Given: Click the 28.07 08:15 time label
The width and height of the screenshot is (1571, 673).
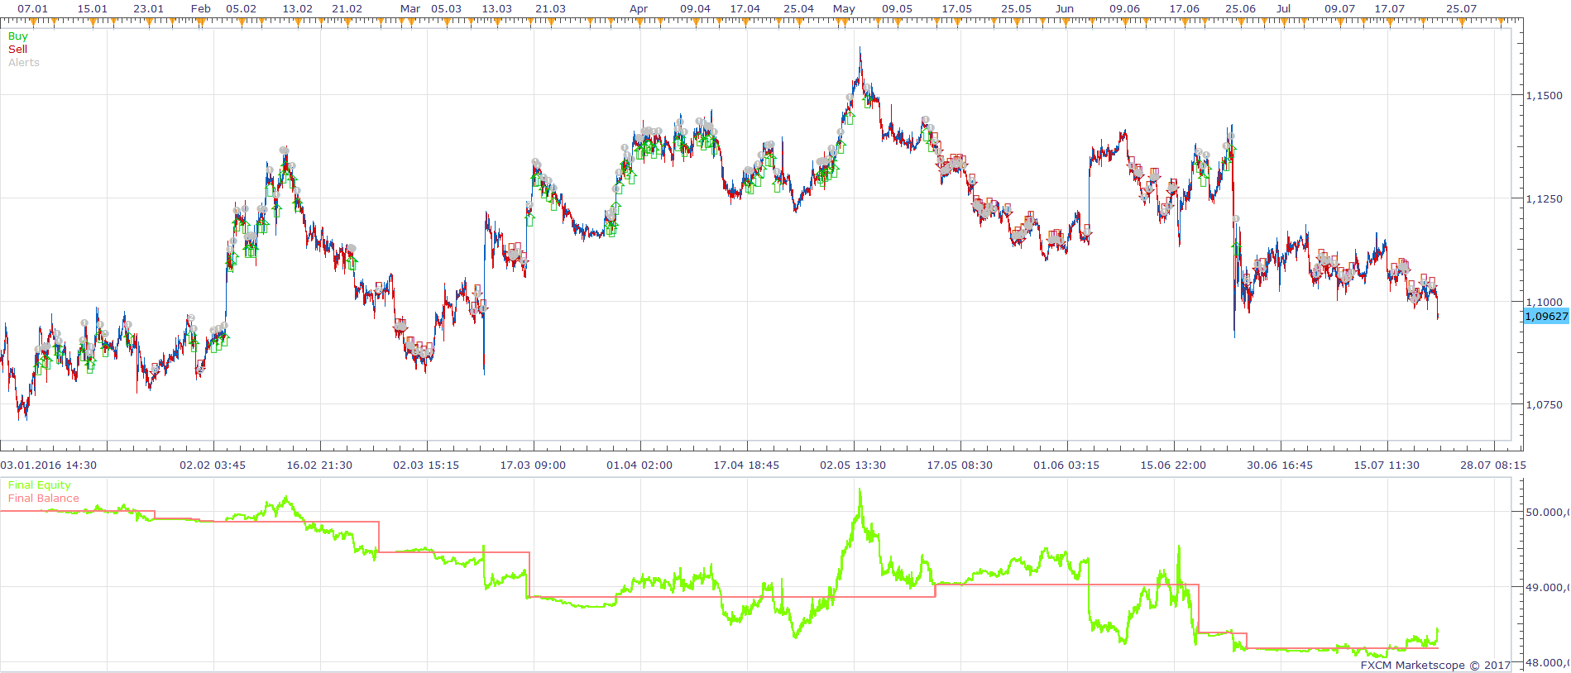Looking at the screenshot, I should 1493,465.
